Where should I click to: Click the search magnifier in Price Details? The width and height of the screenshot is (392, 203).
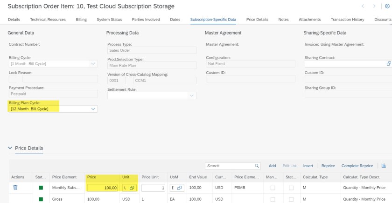point(257,165)
